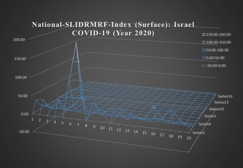Viewport: 243px width, 168px height.
Task: Select the 150.00-200.00 legend swatch
Action: point(204,35)
